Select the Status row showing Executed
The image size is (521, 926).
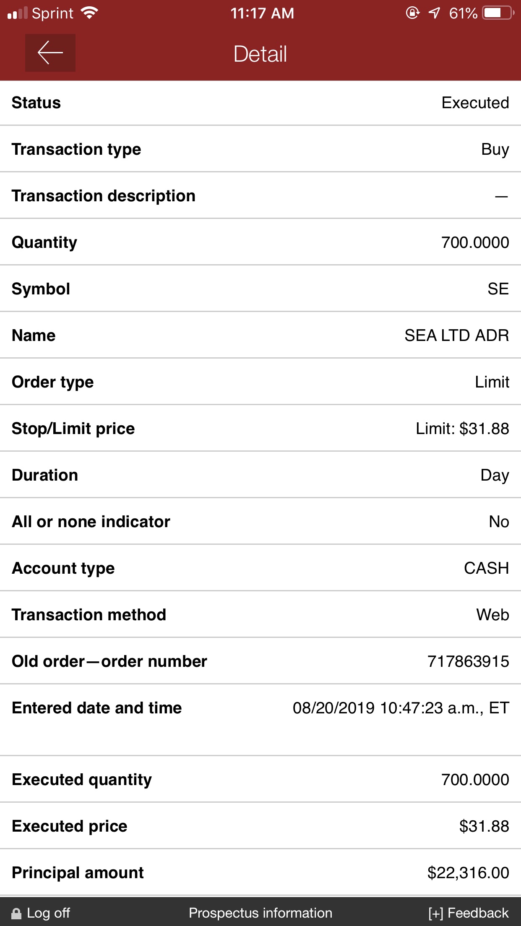tap(260, 103)
